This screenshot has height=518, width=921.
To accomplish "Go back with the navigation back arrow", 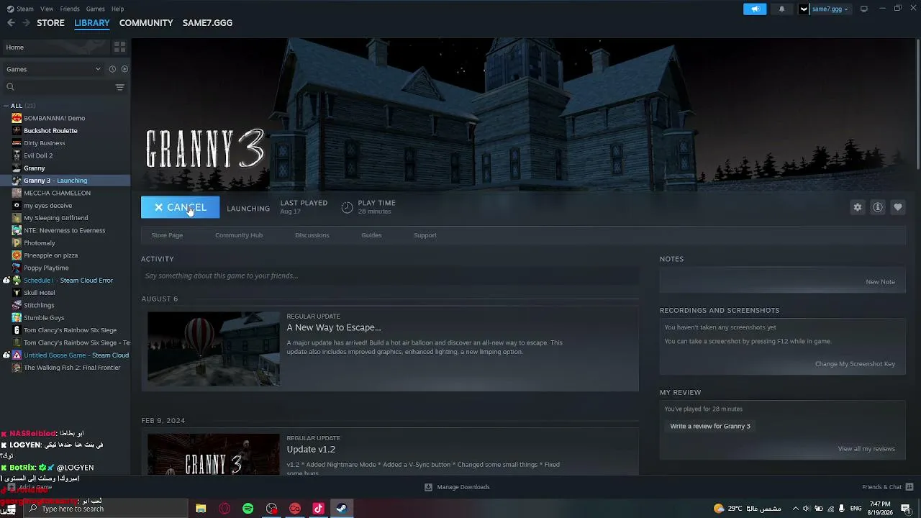I will [11, 23].
